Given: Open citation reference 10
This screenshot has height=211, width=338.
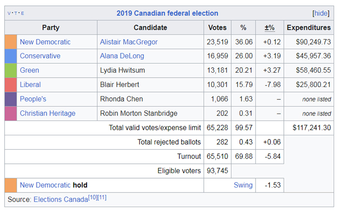Looking at the screenshot, I should [93, 198].
